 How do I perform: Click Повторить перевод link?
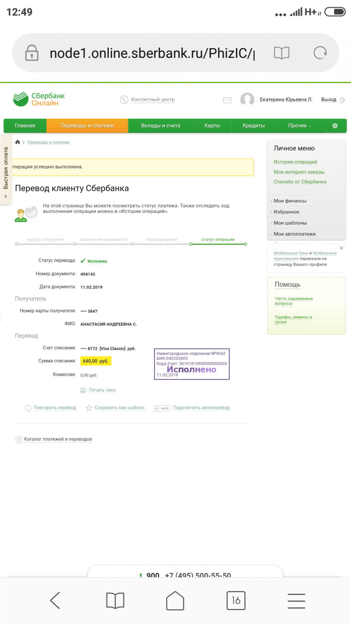pos(55,408)
